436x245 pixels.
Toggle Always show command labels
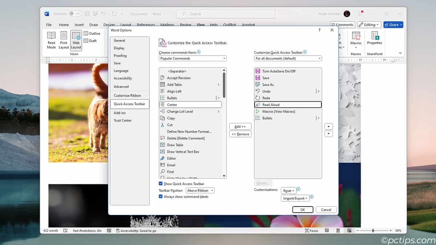[161, 196]
